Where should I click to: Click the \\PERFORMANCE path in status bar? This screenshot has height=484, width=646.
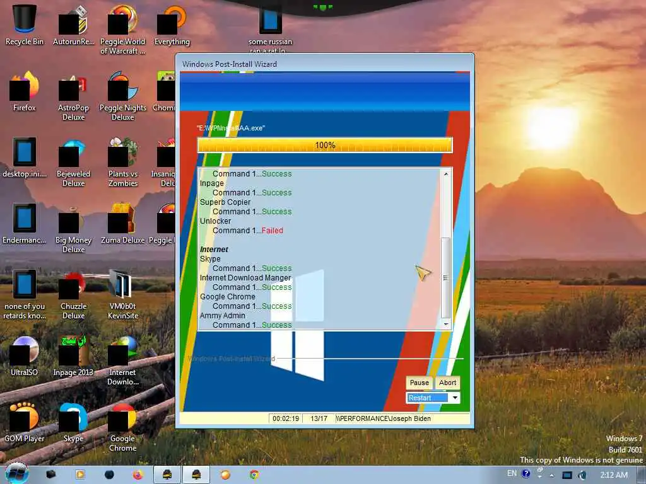click(383, 418)
